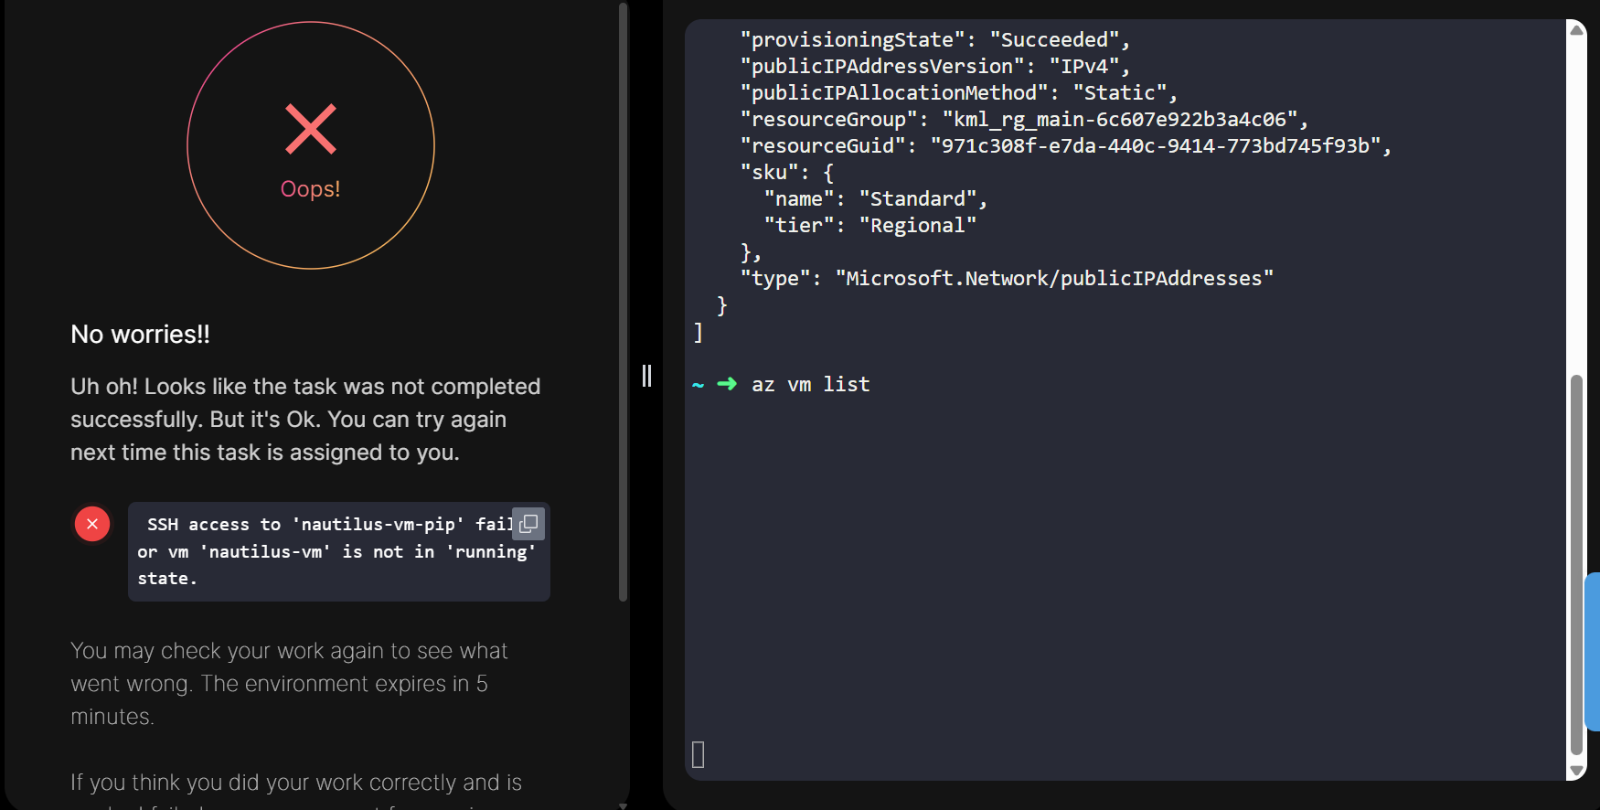Copy the SSH access error message
This screenshot has height=810, width=1600.
tap(528, 524)
